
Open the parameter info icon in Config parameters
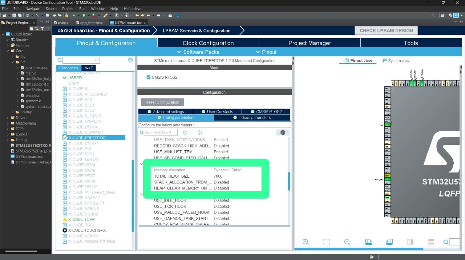283,133
